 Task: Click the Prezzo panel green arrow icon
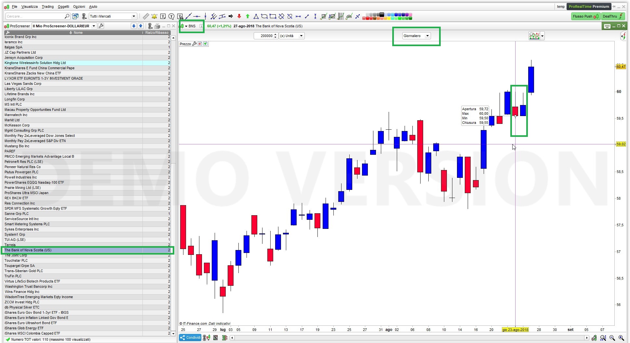206,44
